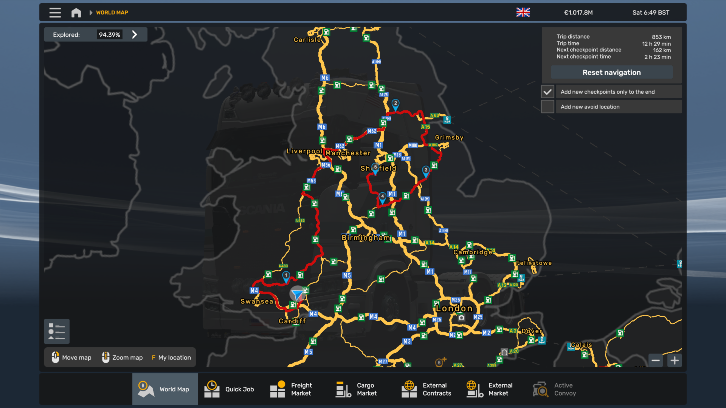Screen dimensions: 726x408
Task: Go to the home screen icon
Action: coord(76,12)
